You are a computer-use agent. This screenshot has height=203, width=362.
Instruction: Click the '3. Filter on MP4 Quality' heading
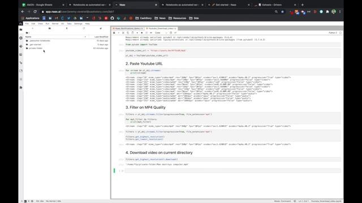point(145,108)
